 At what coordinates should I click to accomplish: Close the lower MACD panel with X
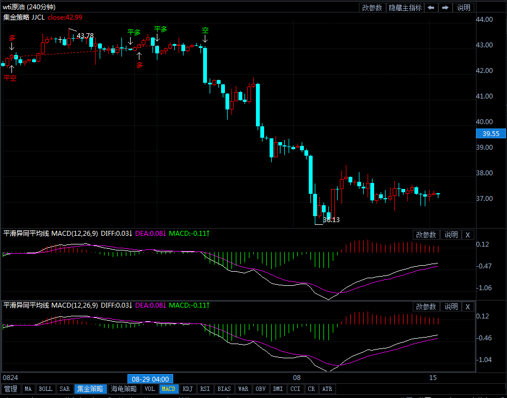468,307
